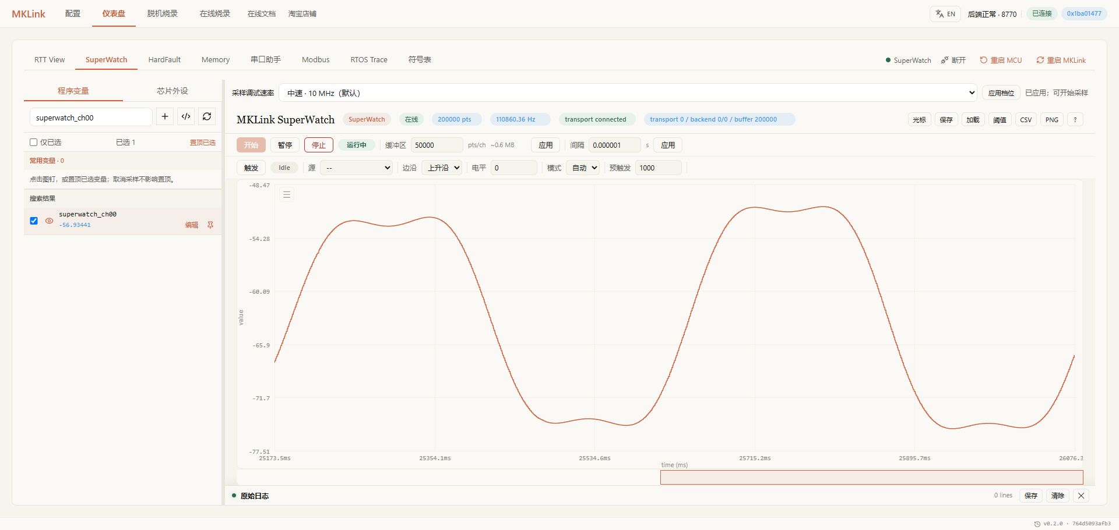Click the CSV export button
Screen dimensions: 1119x530
click(1026, 120)
